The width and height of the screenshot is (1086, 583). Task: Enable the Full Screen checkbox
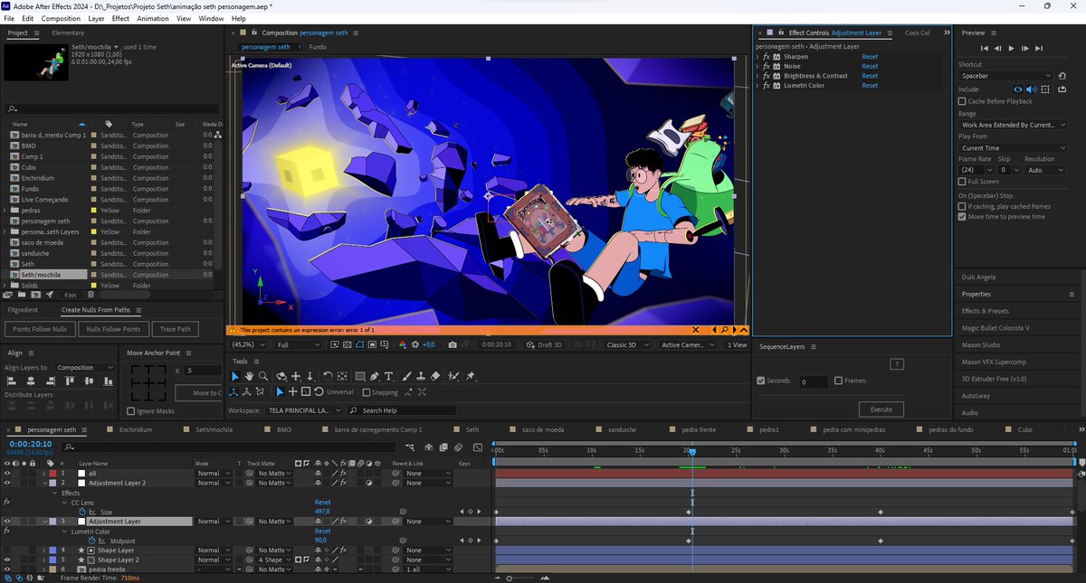962,182
